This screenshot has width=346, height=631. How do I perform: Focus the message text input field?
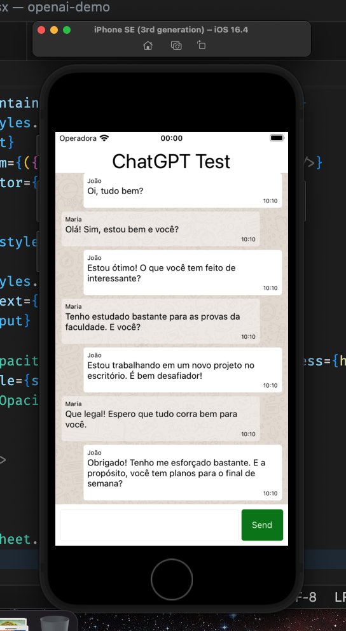[x=149, y=525]
